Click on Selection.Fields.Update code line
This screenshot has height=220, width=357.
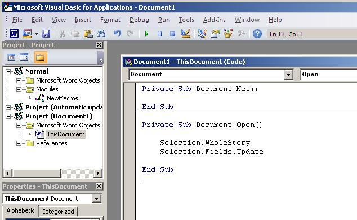coord(212,152)
